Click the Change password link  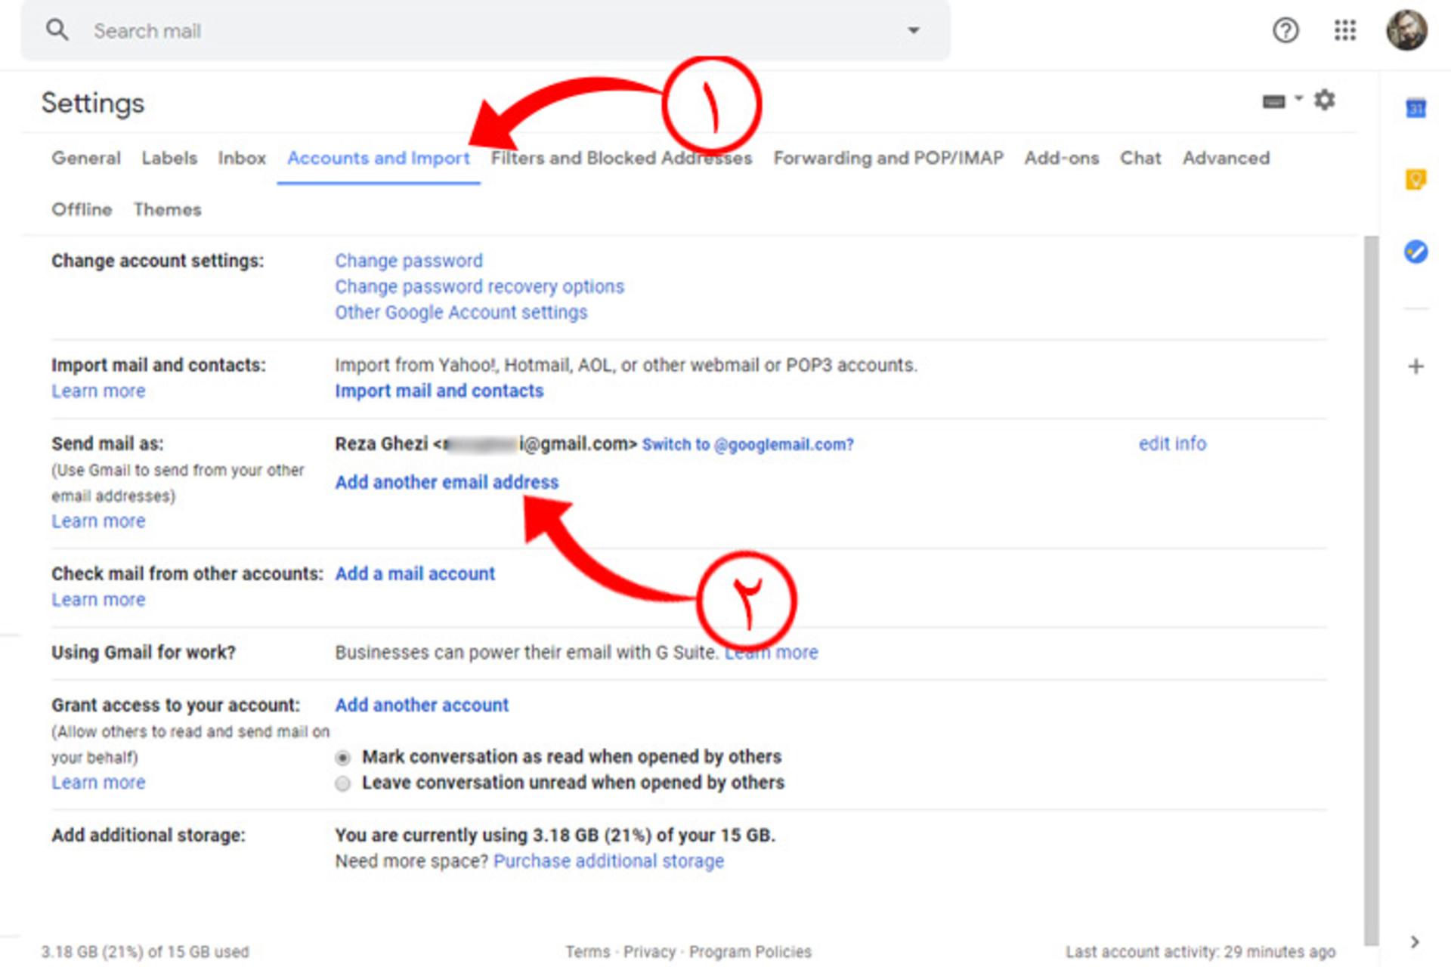tap(409, 261)
